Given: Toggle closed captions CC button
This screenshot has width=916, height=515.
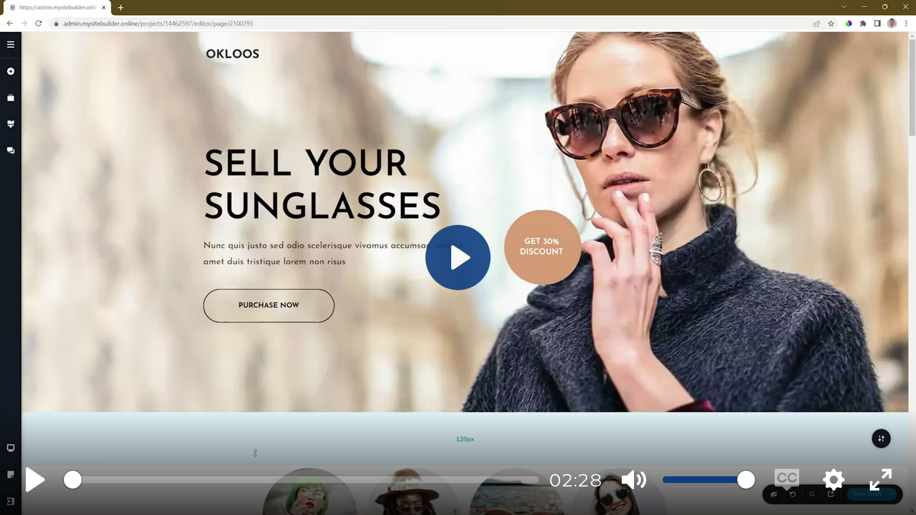Looking at the screenshot, I should pyautogui.click(x=787, y=479).
